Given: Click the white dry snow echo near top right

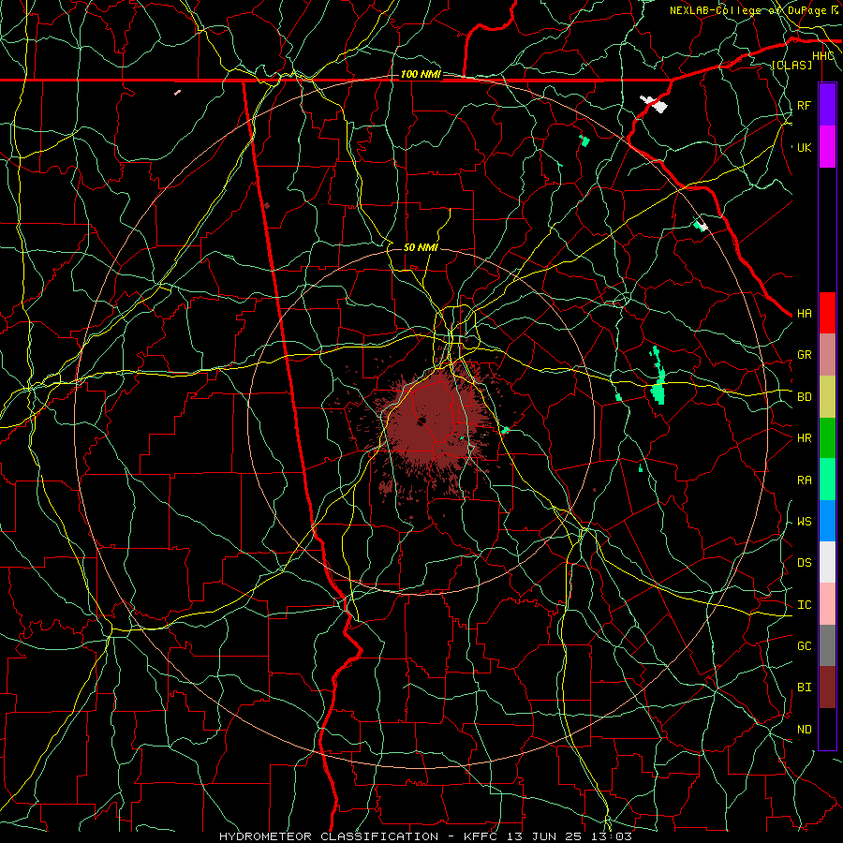Looking at the screenshot, I should 655,103.
